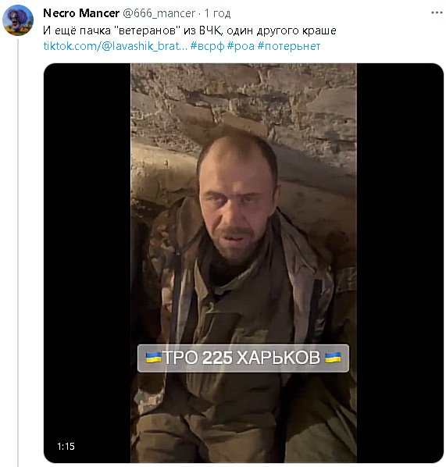Click the stone wall area in video
The width and height of the screenshot is (446, 467).
point(244,100)
